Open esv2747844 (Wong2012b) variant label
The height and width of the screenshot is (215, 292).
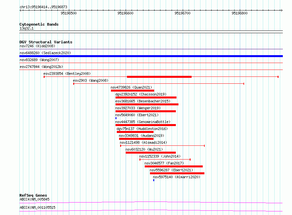[x=41, y=67]
